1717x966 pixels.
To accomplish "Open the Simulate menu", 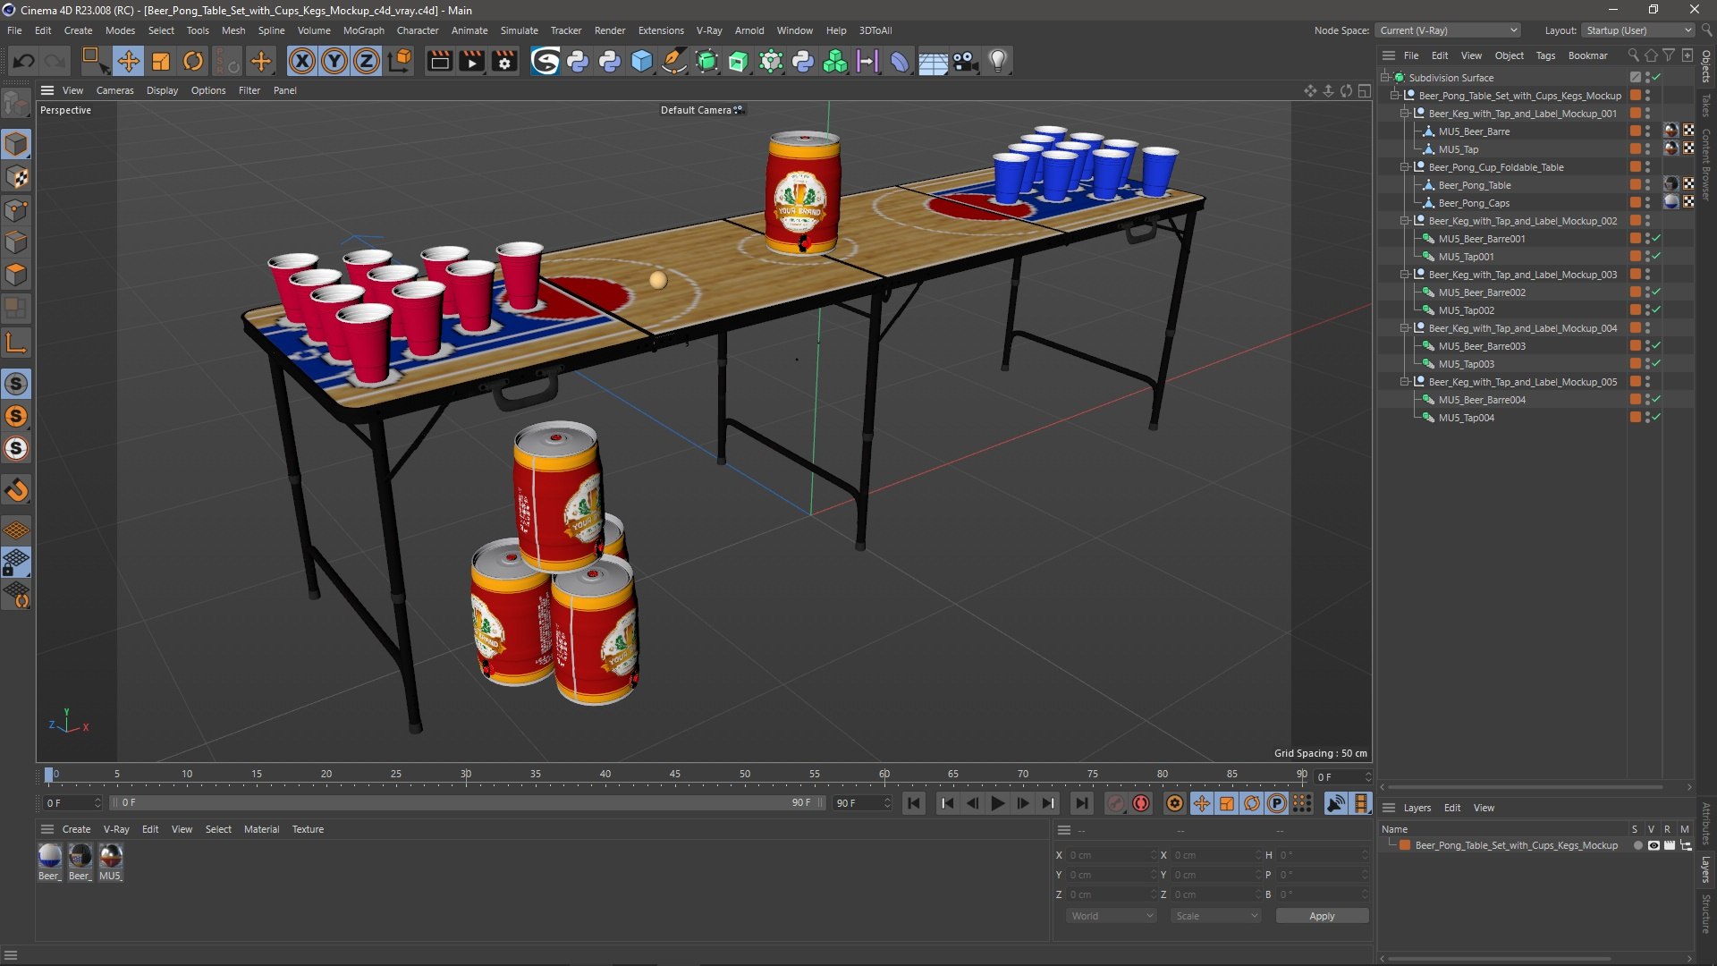I will 519,30.
